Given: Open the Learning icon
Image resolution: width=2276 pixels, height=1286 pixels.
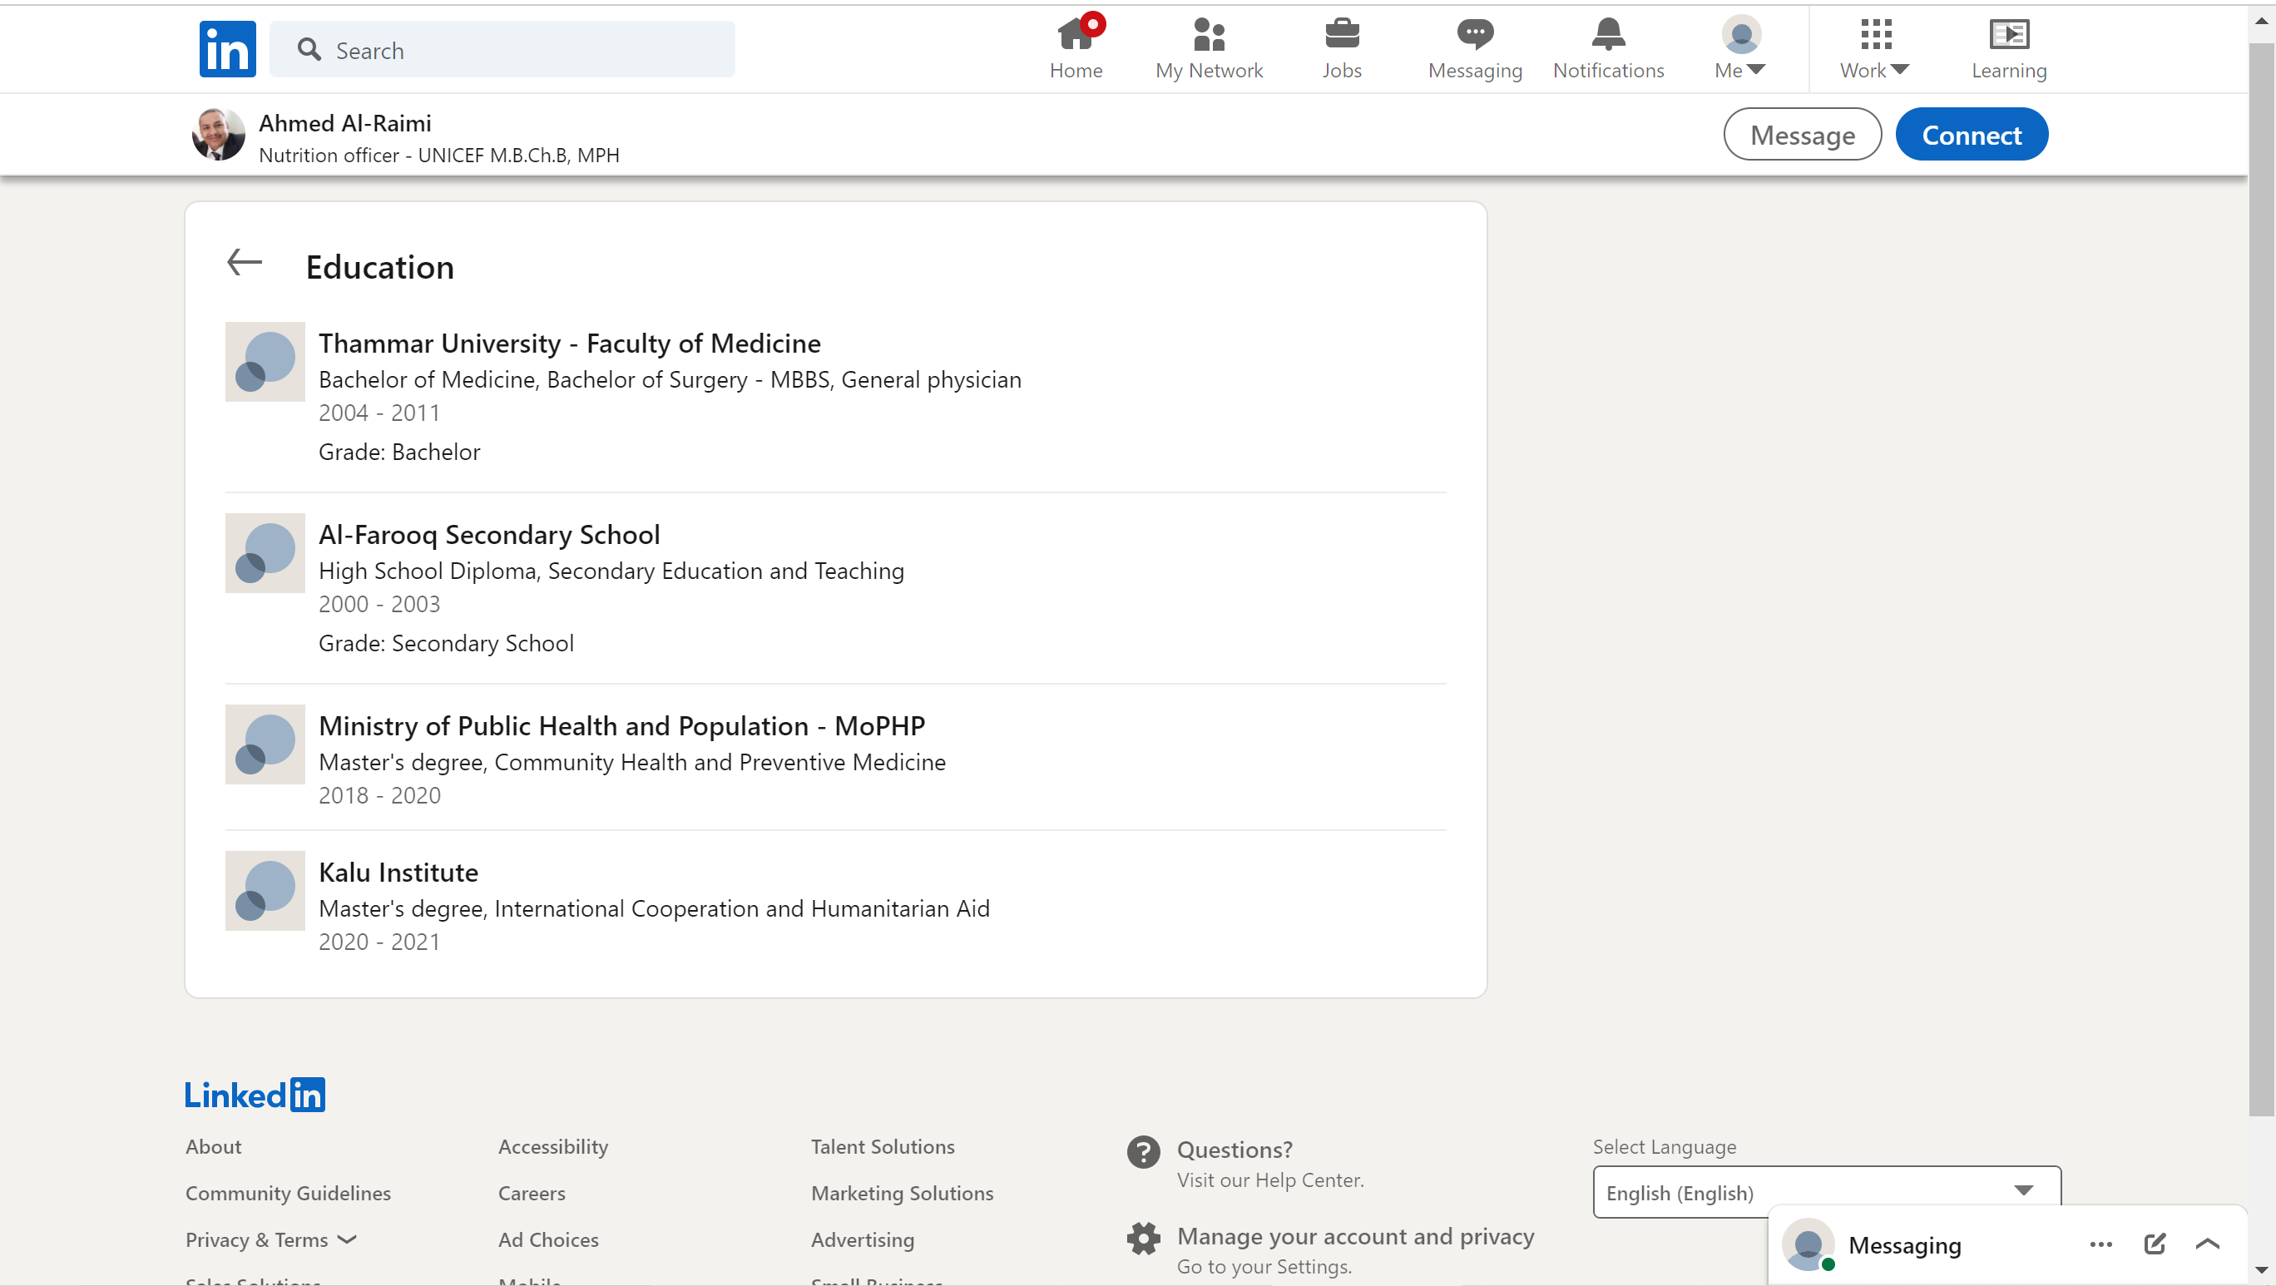Looking at the screenshot, I should tap(2008, 35).
